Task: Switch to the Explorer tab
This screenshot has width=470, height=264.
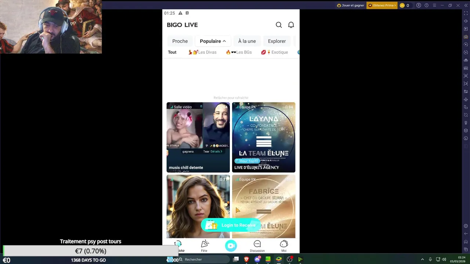Action: pos(277,41)
